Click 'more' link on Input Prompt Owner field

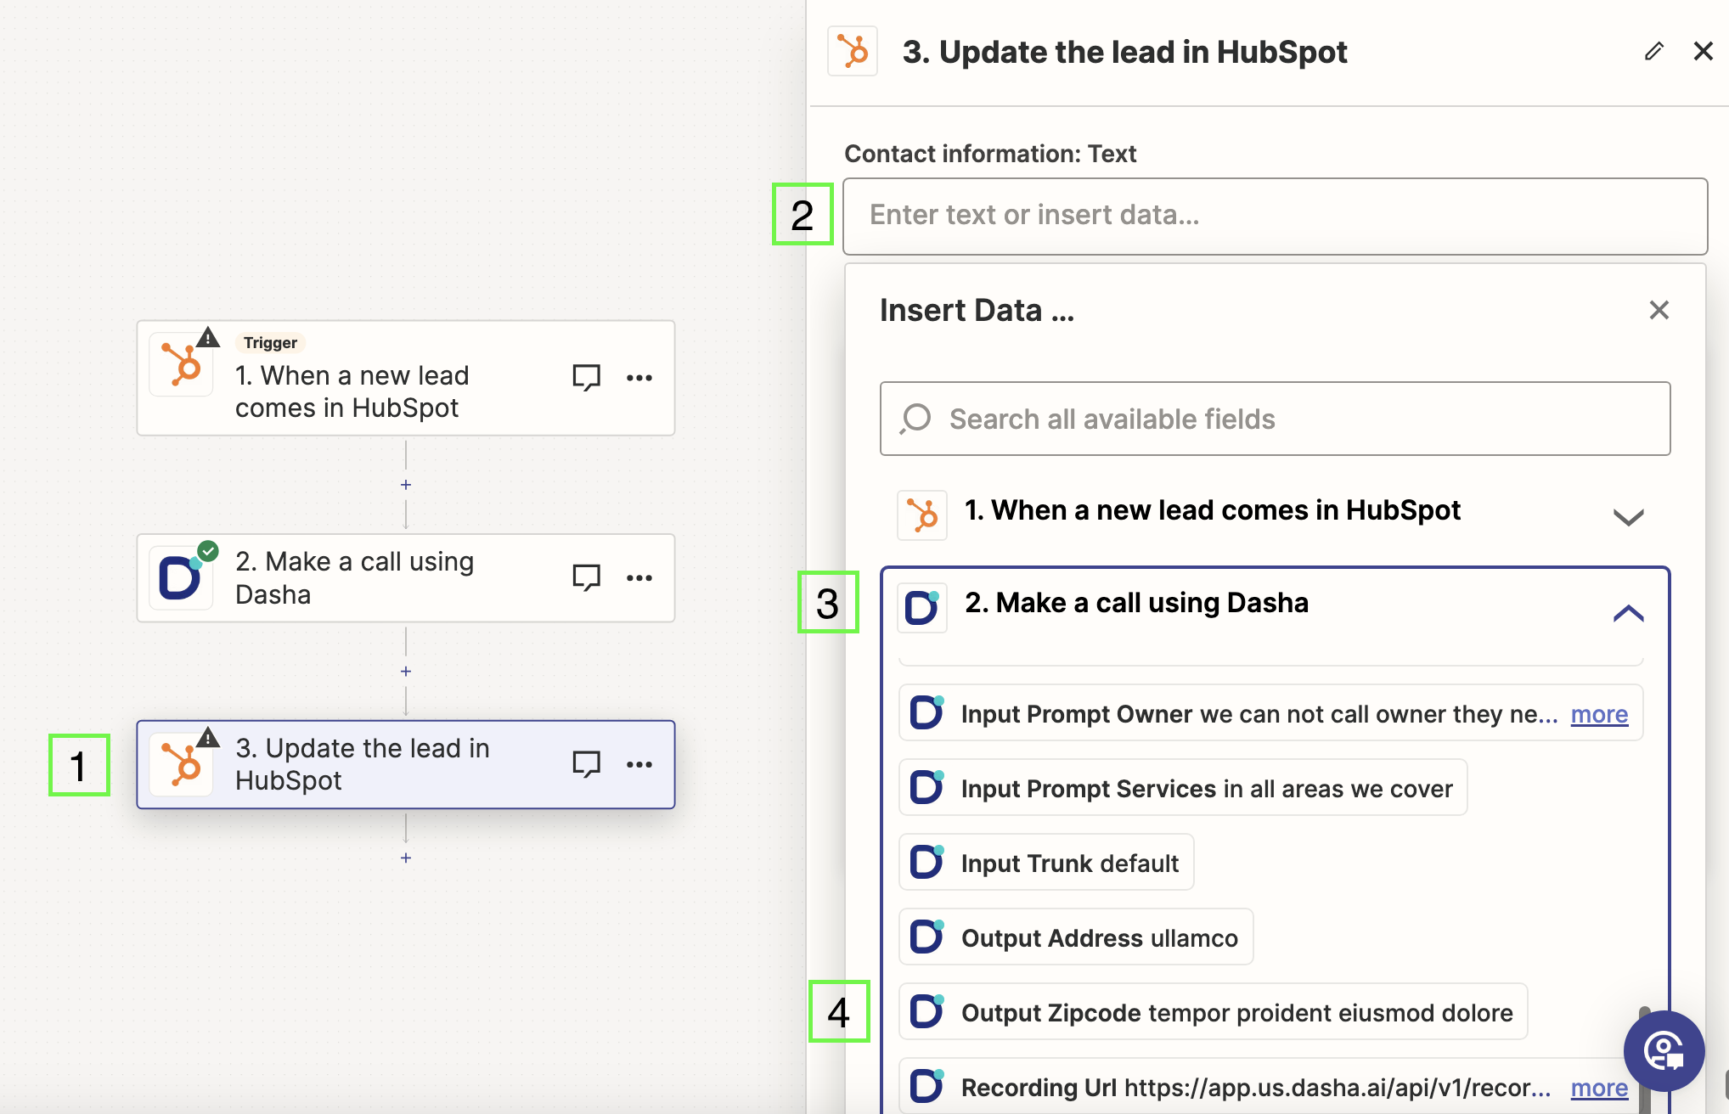click(1599, 715)
